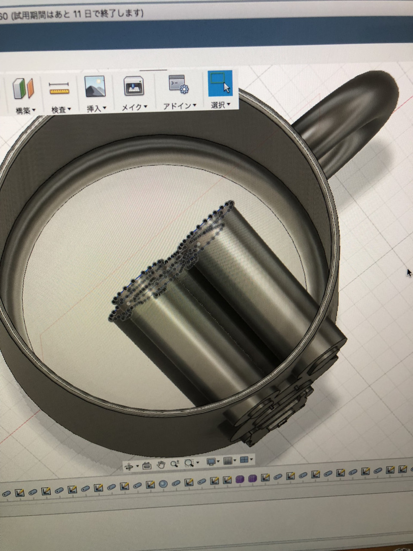This screenshot has width=413, height=551.
Task: Click the 構築 (Construct) plane icon
Action: click(23, 89)
